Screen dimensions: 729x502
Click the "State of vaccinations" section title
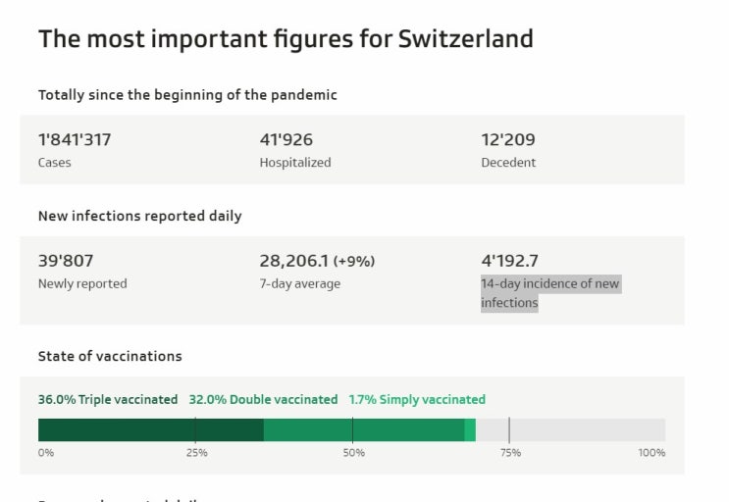click(110, 356)
